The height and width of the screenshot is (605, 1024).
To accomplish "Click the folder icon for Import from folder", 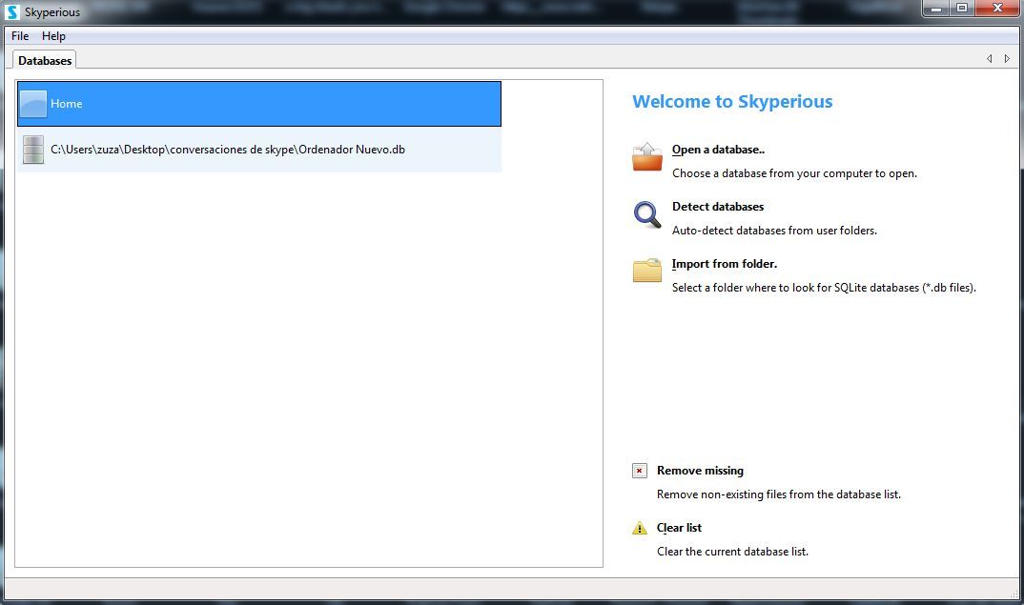I will coord(647,271).
